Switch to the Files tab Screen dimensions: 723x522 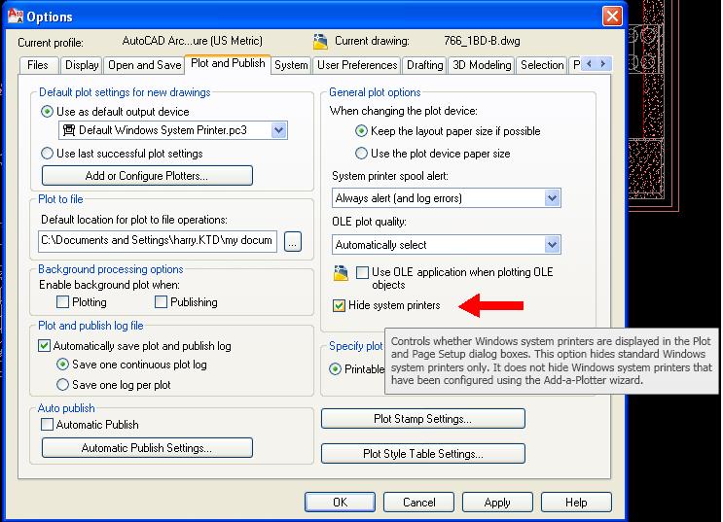(38, 65)
